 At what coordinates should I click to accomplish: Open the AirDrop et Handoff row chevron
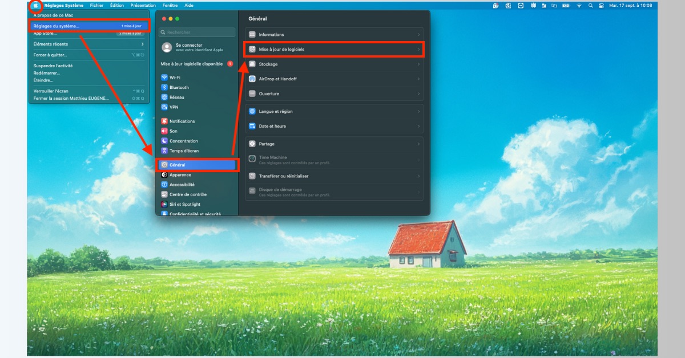coord(418,79)
